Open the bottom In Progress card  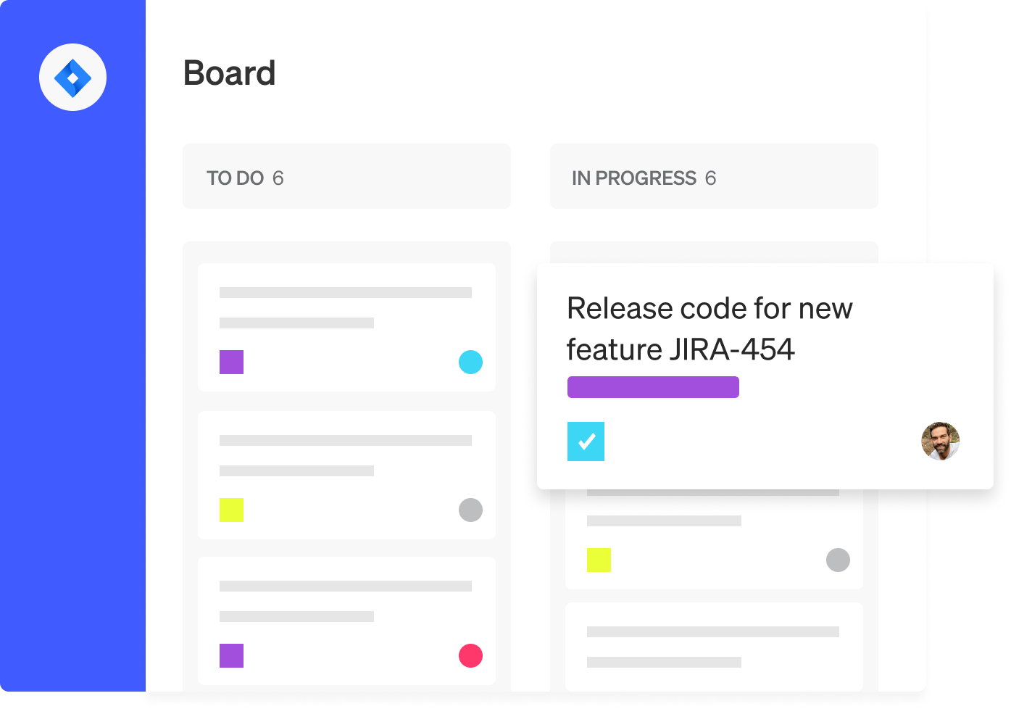tap(714, 647)
